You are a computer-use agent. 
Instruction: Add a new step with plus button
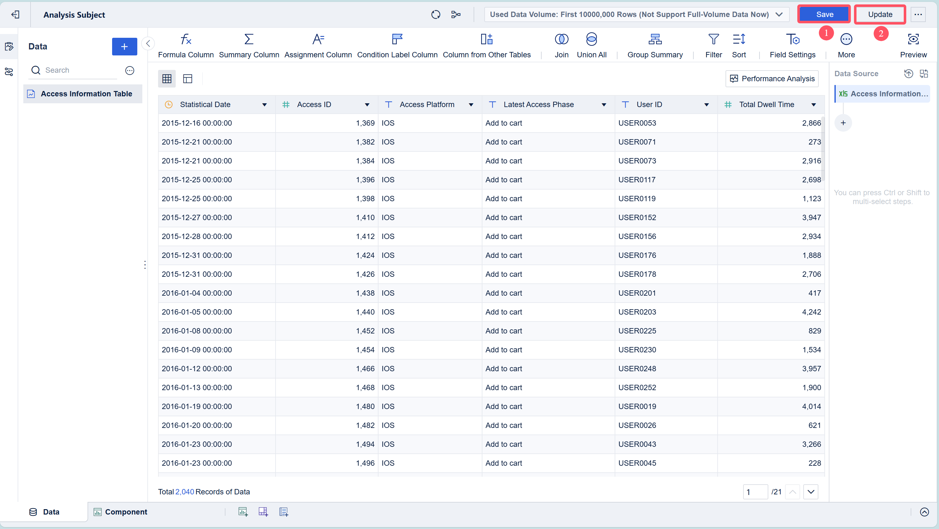pos(843,123)
